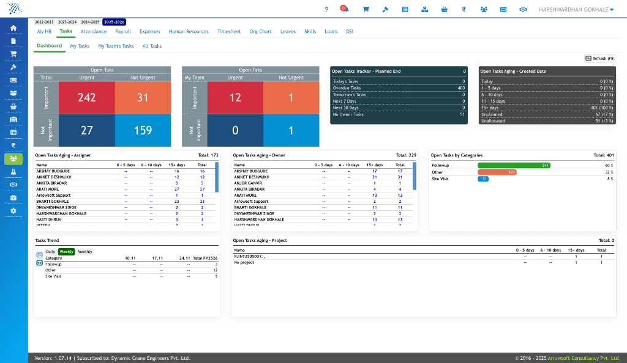Viewport: 627px width, 363px height.
Task: Switch to the Attendance tab
Action: click(x=93, y=31)
